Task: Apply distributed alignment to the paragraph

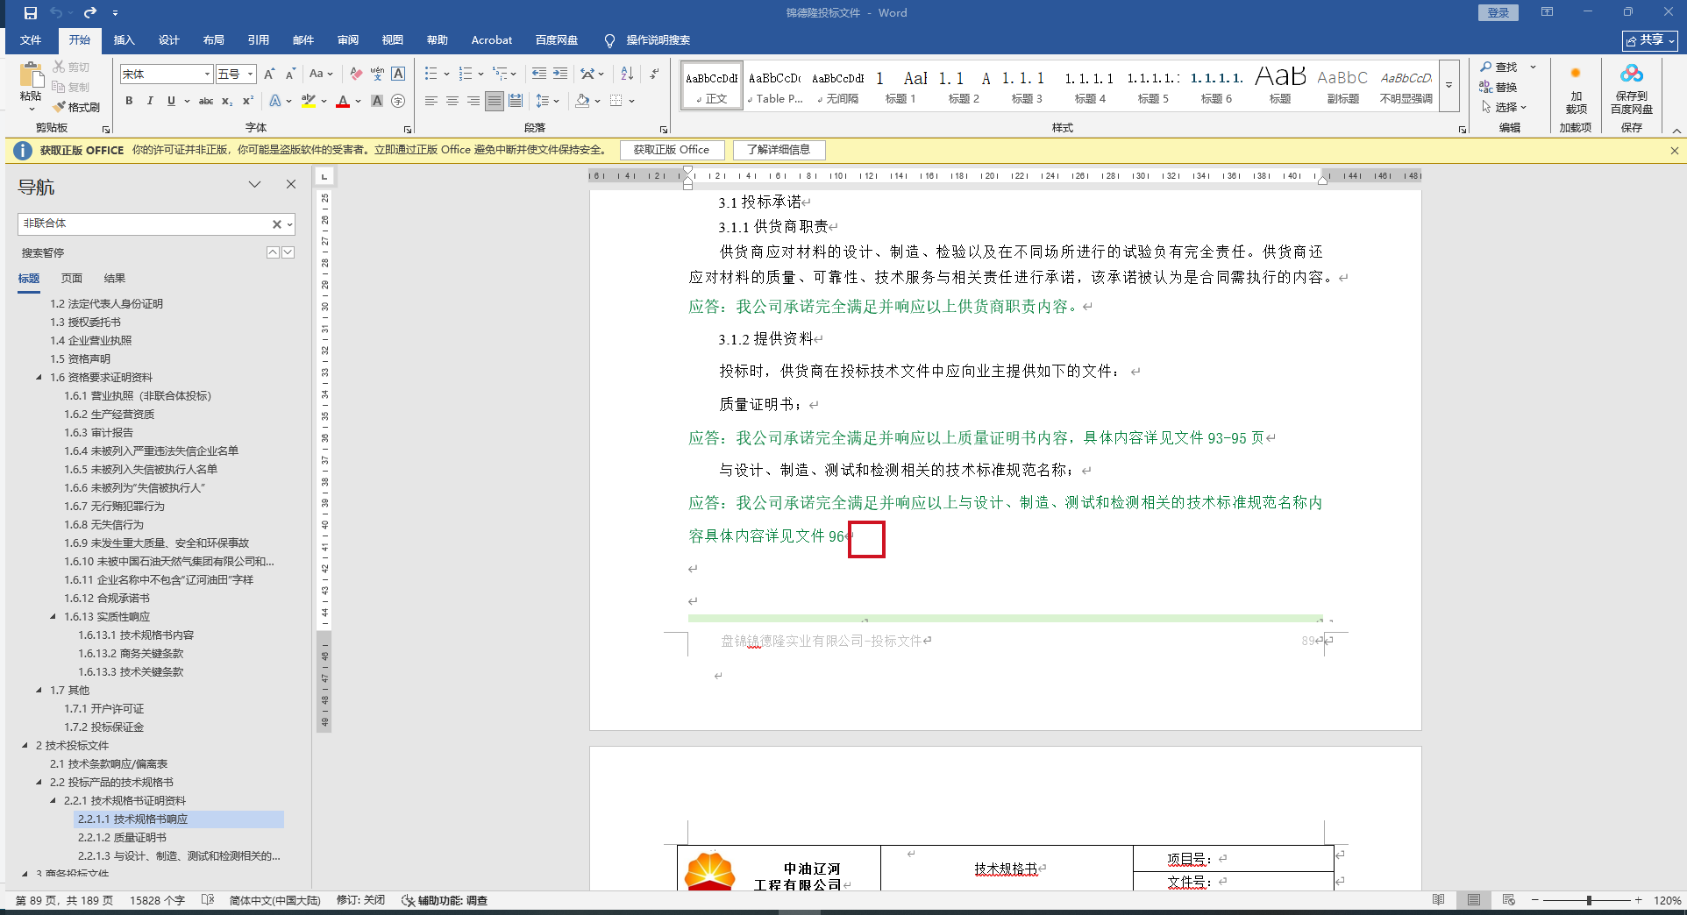Action: tap(516, 101)
